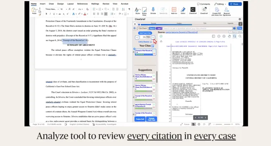This screenshot has width=271, height=146.
Task: Switch to the References tab
Action: coord(82,4)
